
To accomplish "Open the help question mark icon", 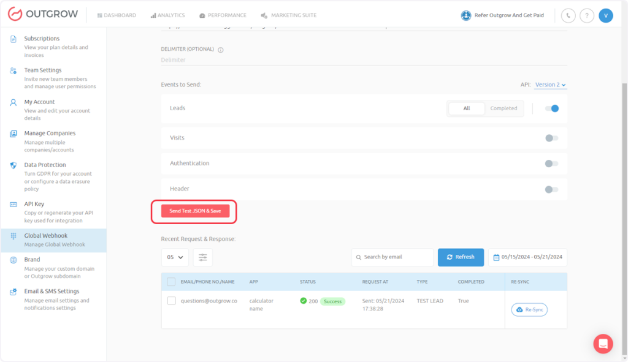I will click(587, 15).
